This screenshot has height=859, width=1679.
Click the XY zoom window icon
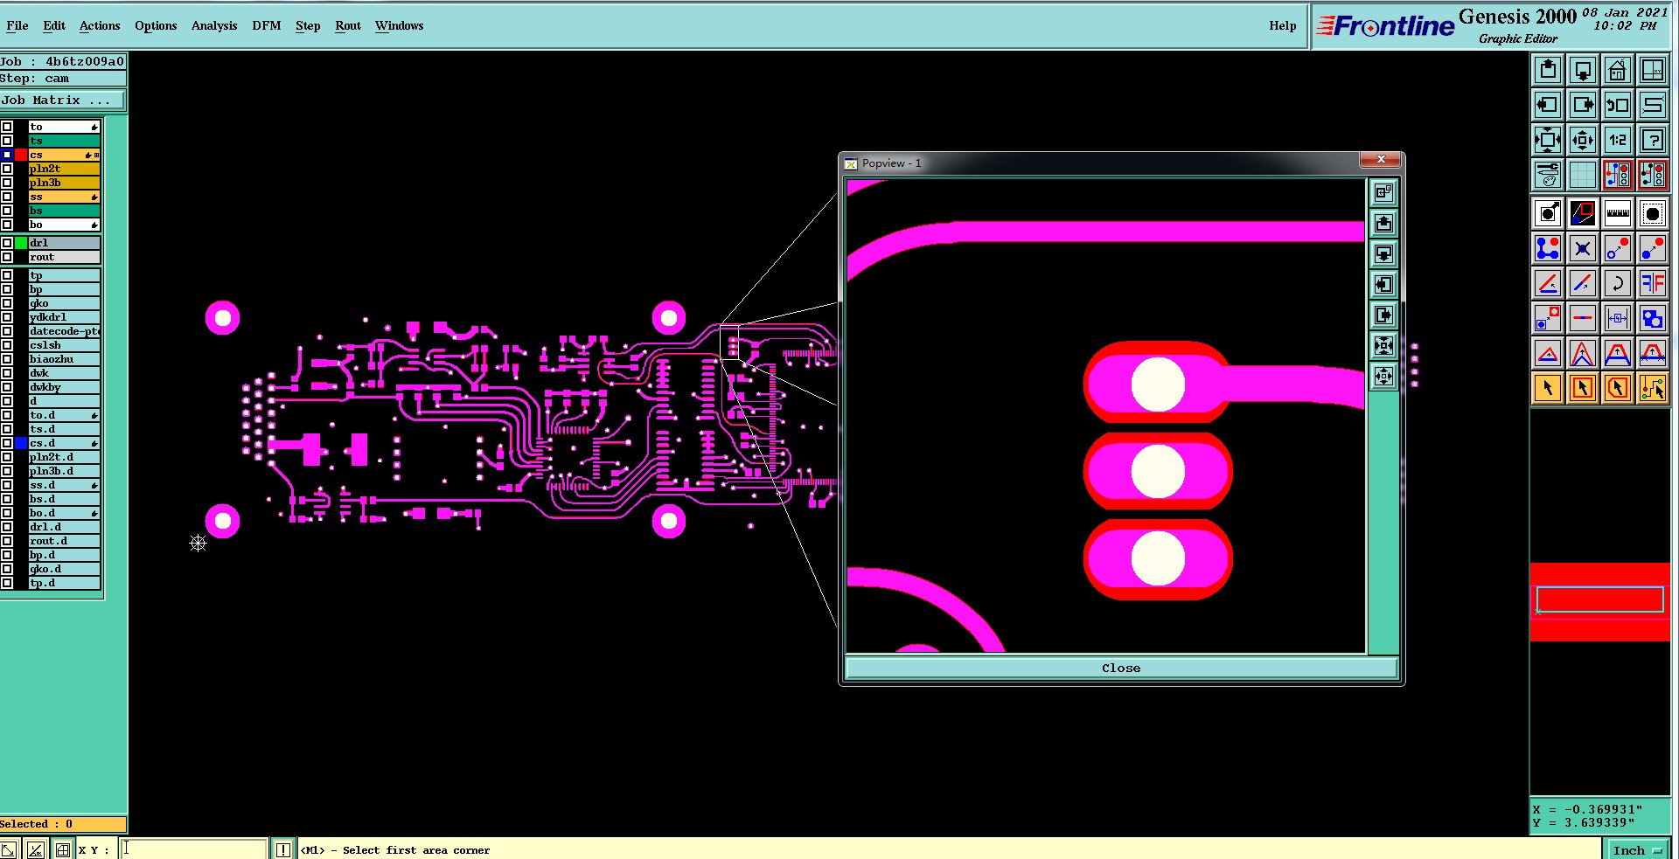click(x=1653, y=70)
